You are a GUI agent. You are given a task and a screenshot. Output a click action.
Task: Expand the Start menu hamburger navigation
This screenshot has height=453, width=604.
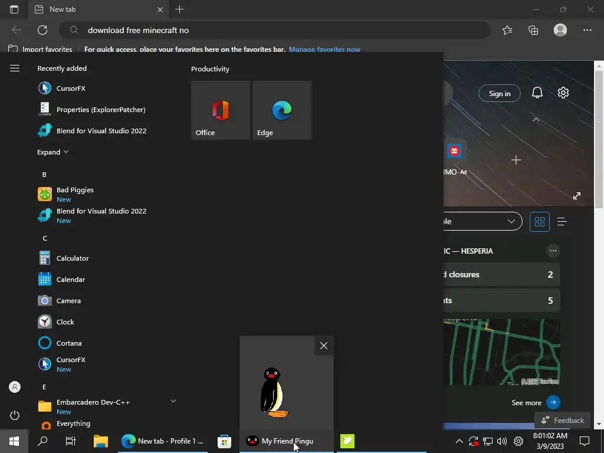(15, 68)
